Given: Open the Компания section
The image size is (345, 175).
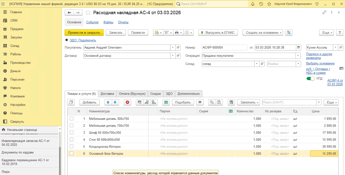Looking at the screenshot, I should pos(17,96).
